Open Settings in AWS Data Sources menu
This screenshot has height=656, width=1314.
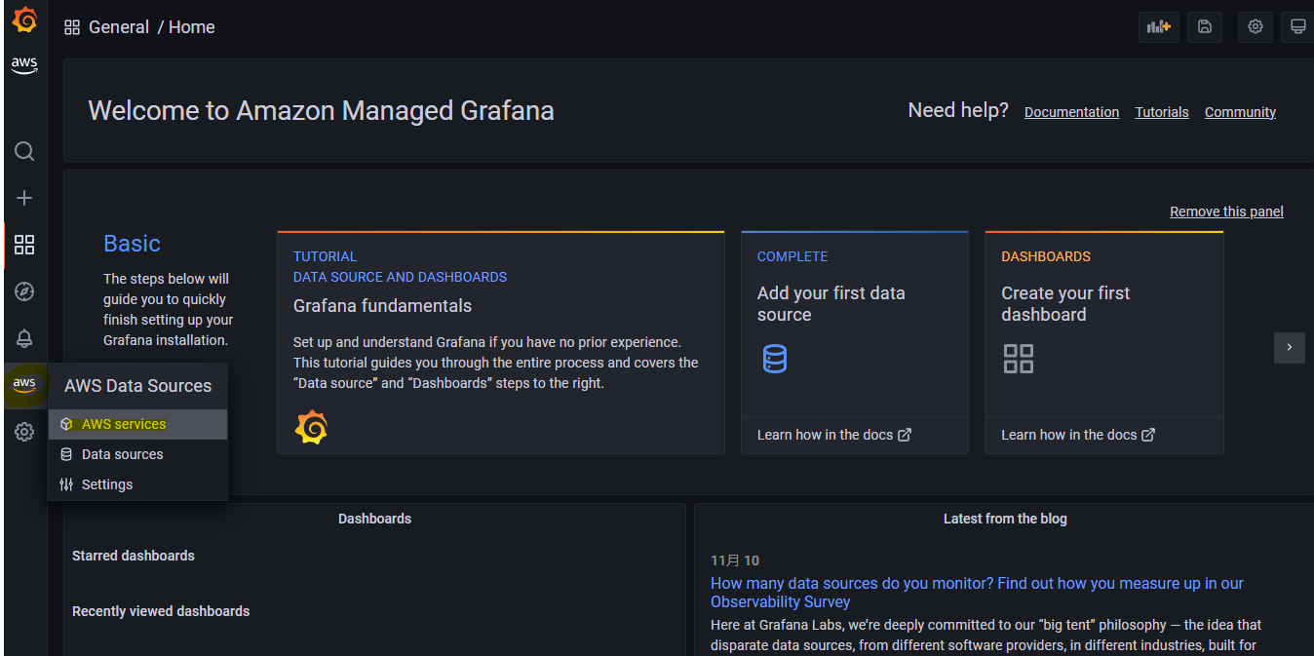[x=137, y=484]
